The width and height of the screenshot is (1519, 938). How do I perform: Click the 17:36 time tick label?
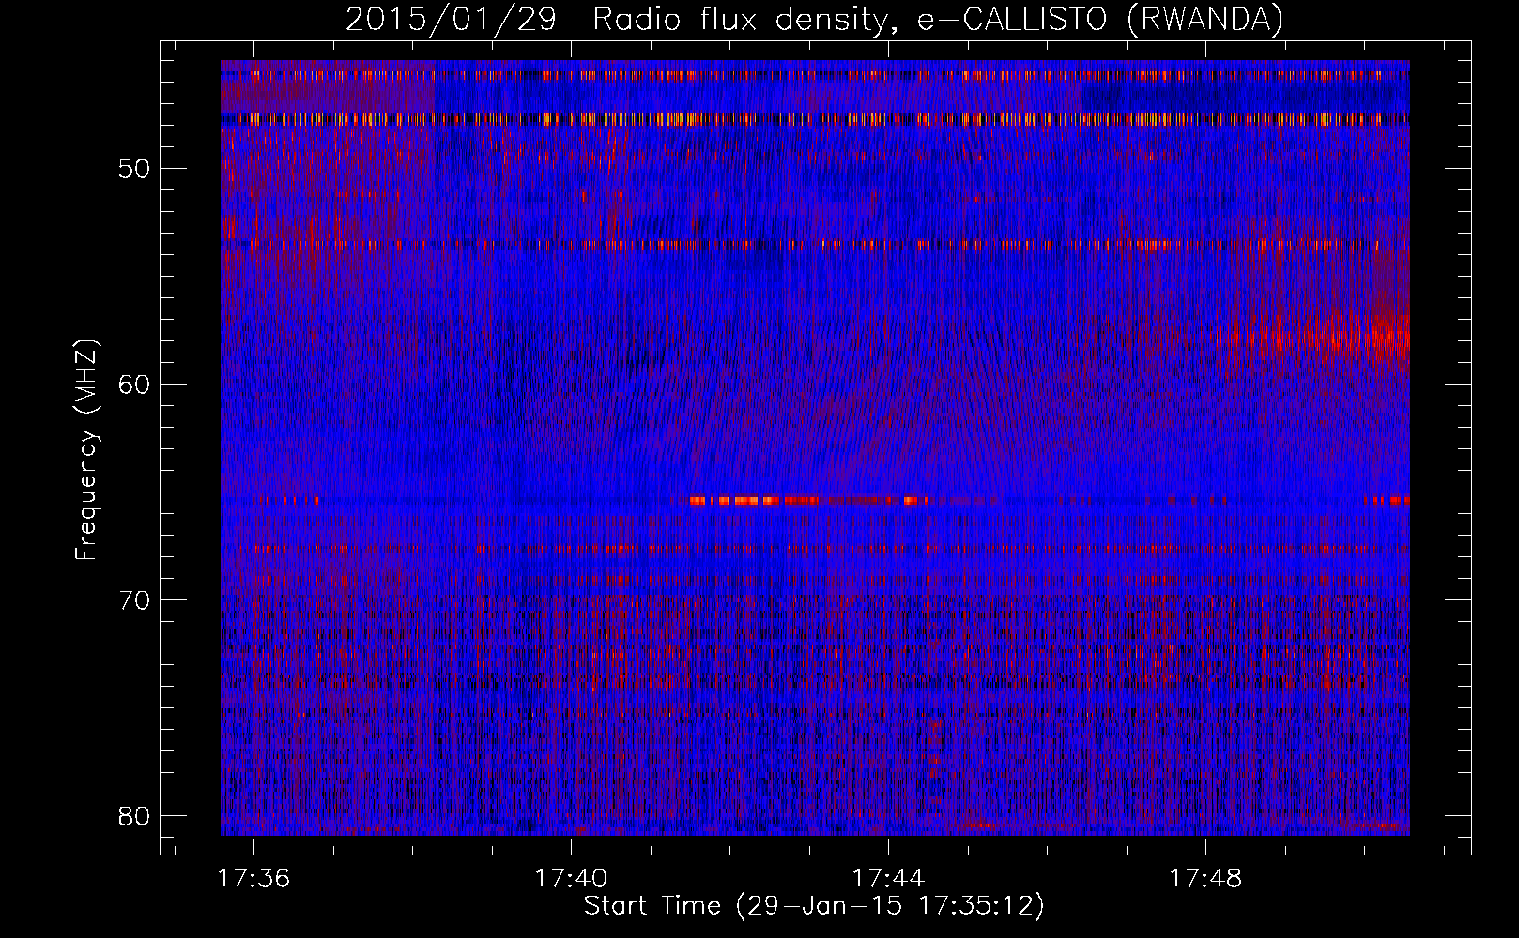253,879
